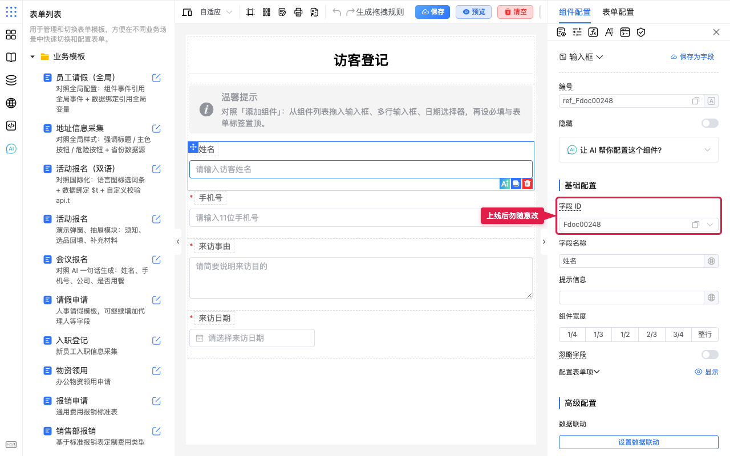Click the book icon in left sidebar
This screenshot has width=730, height=456.
(11, 58)
